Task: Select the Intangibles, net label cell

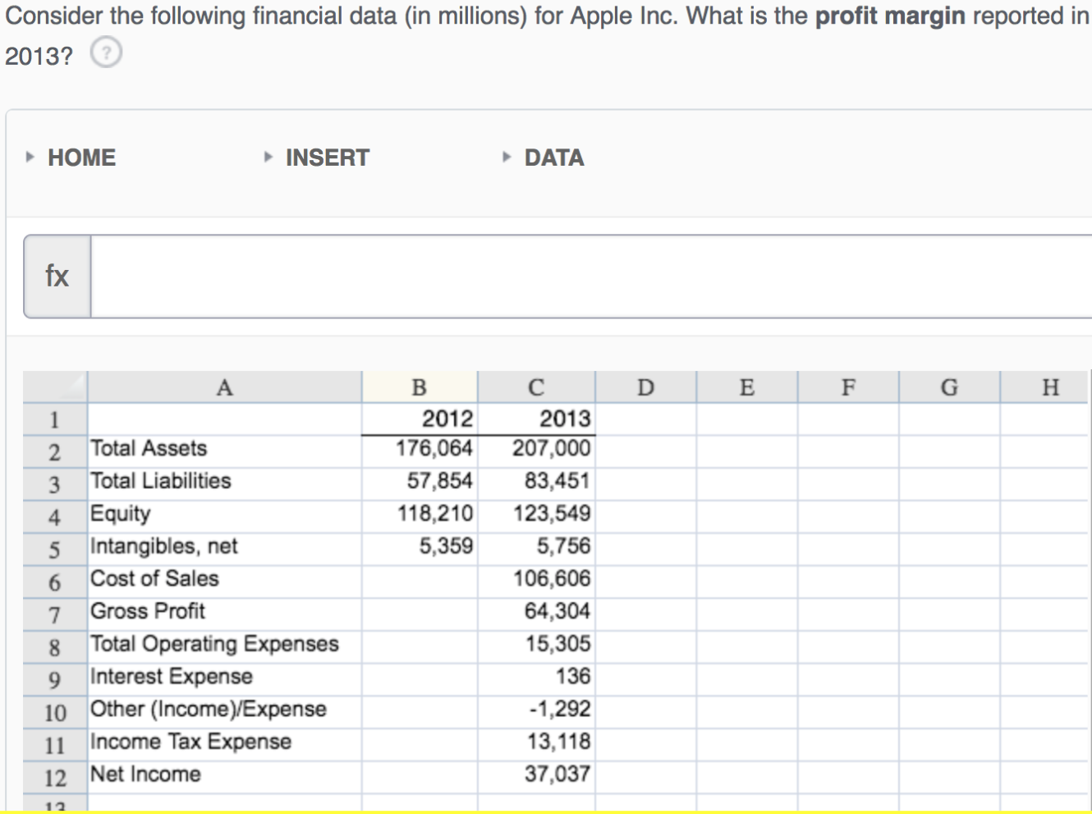Action: tap(224, 549)
